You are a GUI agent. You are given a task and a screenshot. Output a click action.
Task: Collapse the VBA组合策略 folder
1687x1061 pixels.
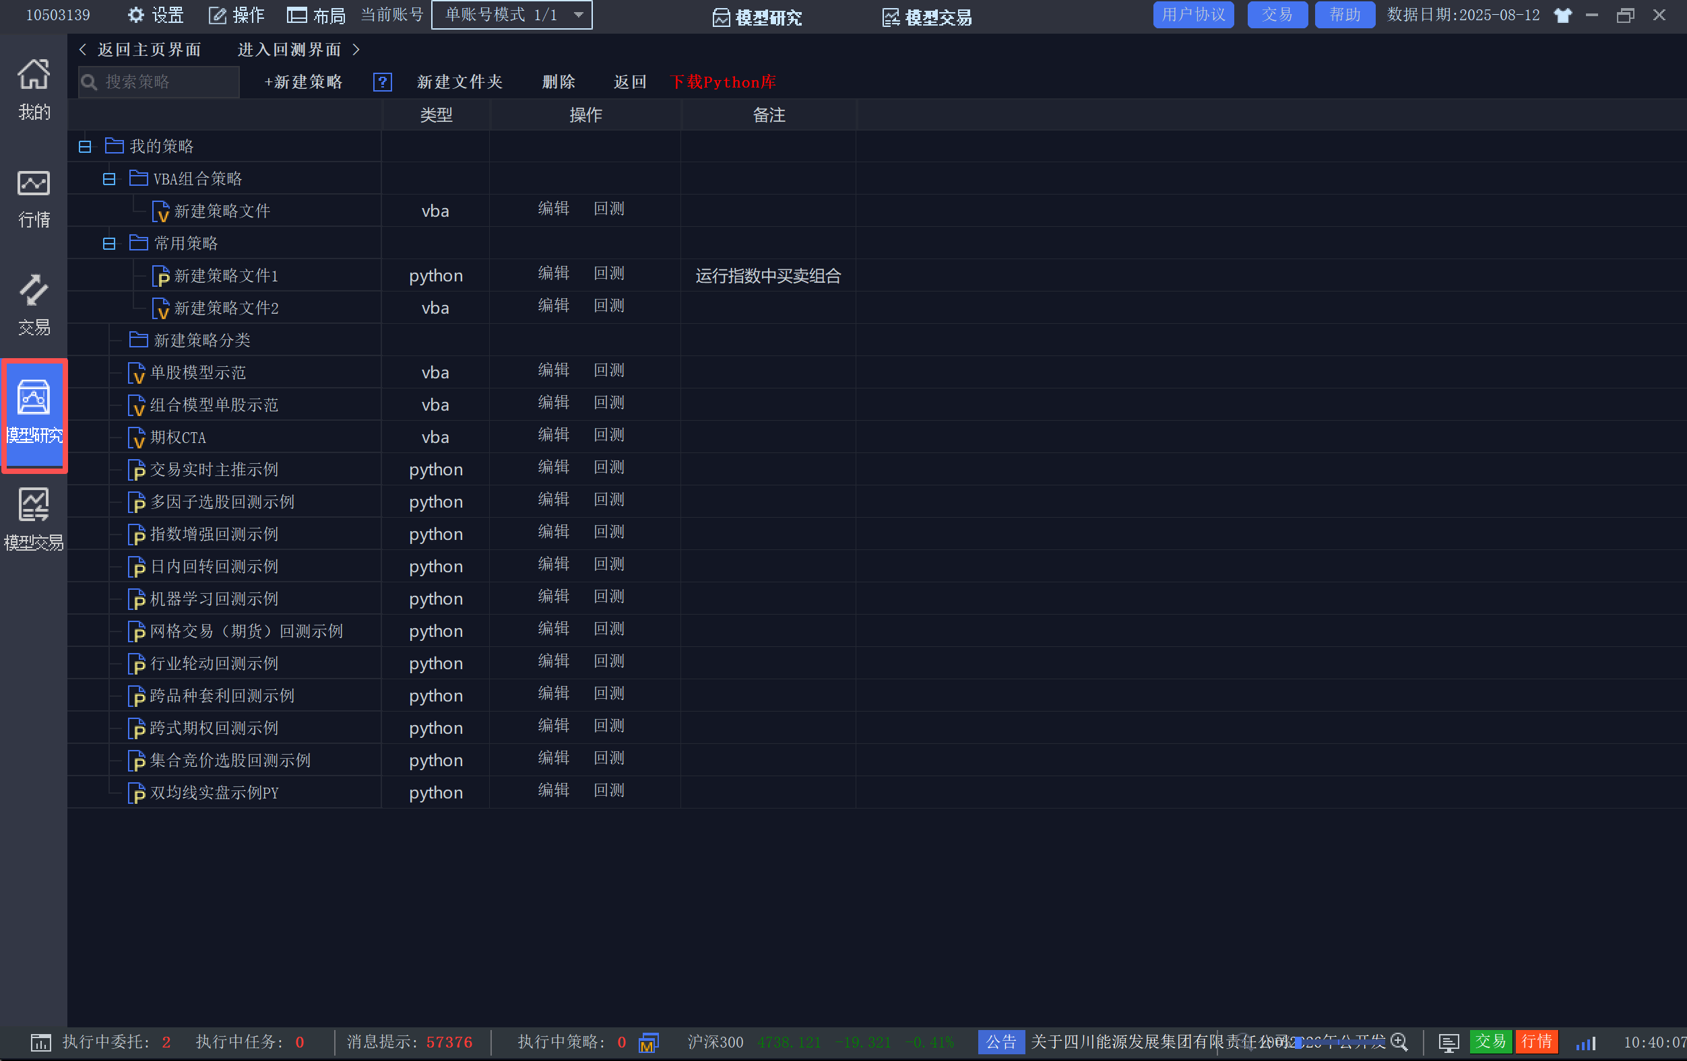[109, 179]
